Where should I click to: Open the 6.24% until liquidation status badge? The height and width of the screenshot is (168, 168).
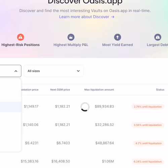coord(148,162)
